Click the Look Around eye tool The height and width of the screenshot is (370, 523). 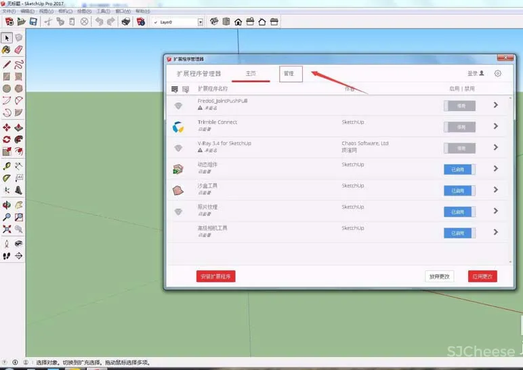coord(19,244)
